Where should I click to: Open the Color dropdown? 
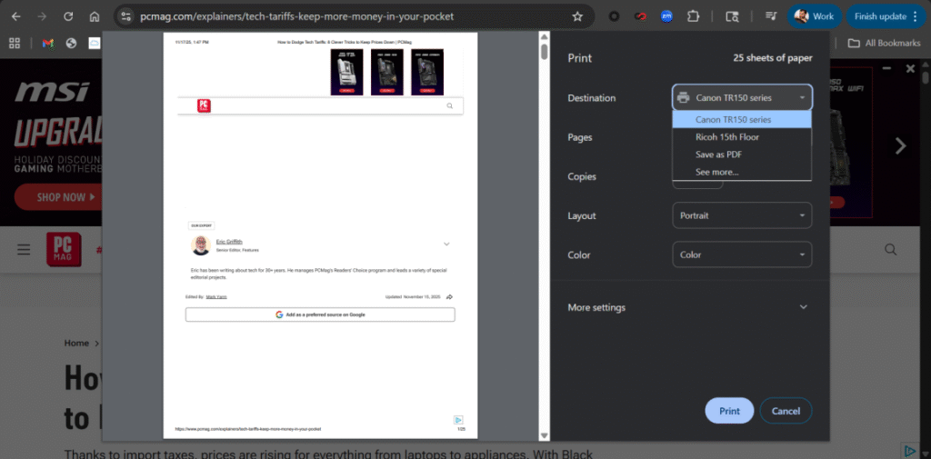tap(741, 255)
